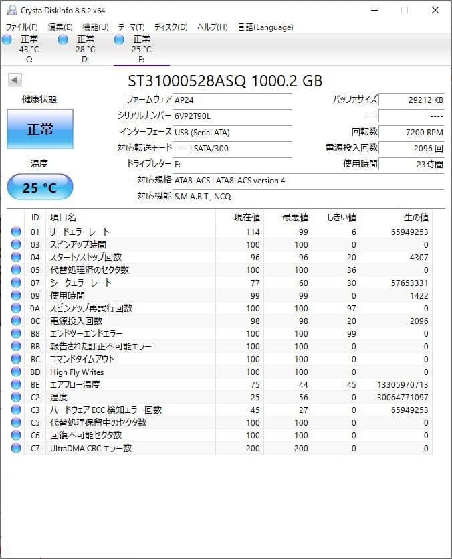The image size is (452, 559).
Task: Click the interface field USB (Serial ATA)
Action: coord(232,133)
